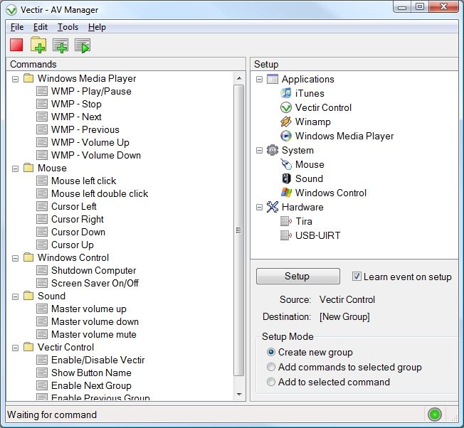
Task: Click the Windows Media Player folder icon in Commands
Action: [28, 78]
